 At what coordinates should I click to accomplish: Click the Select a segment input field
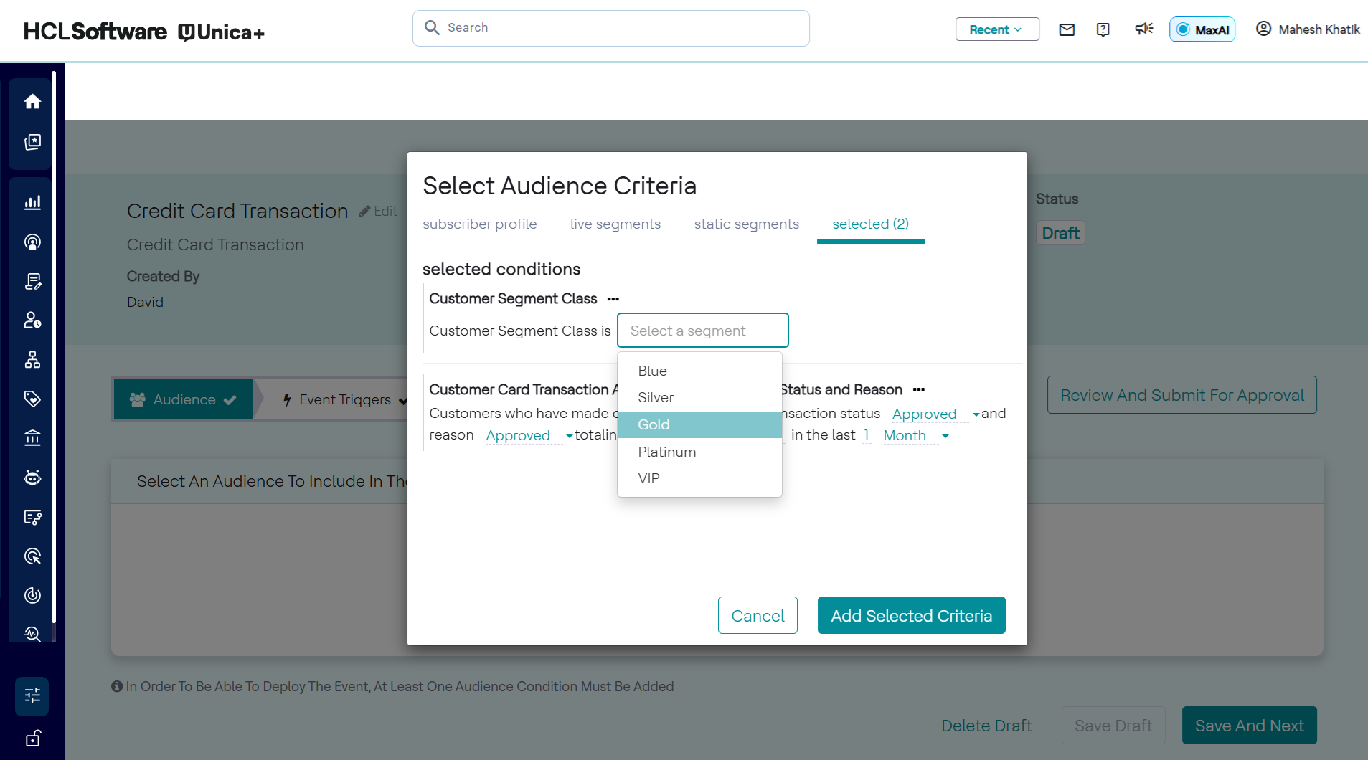click(702, 331)
